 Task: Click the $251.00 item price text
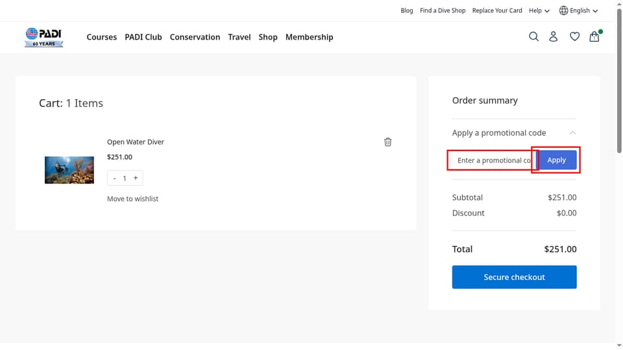[119, 157]
